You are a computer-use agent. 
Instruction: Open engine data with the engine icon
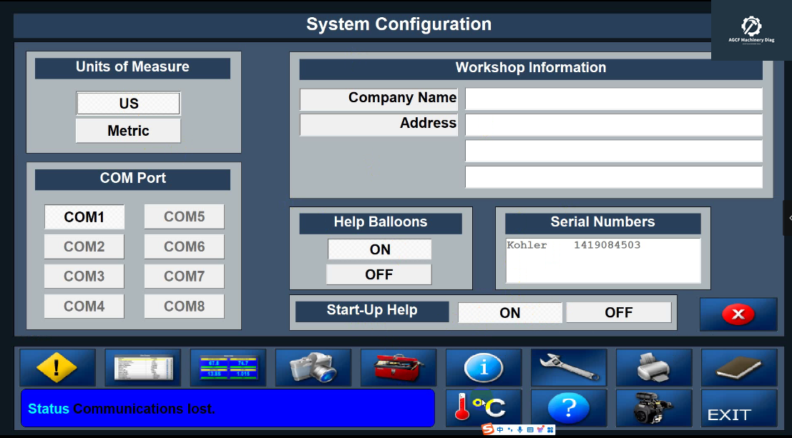653,408
